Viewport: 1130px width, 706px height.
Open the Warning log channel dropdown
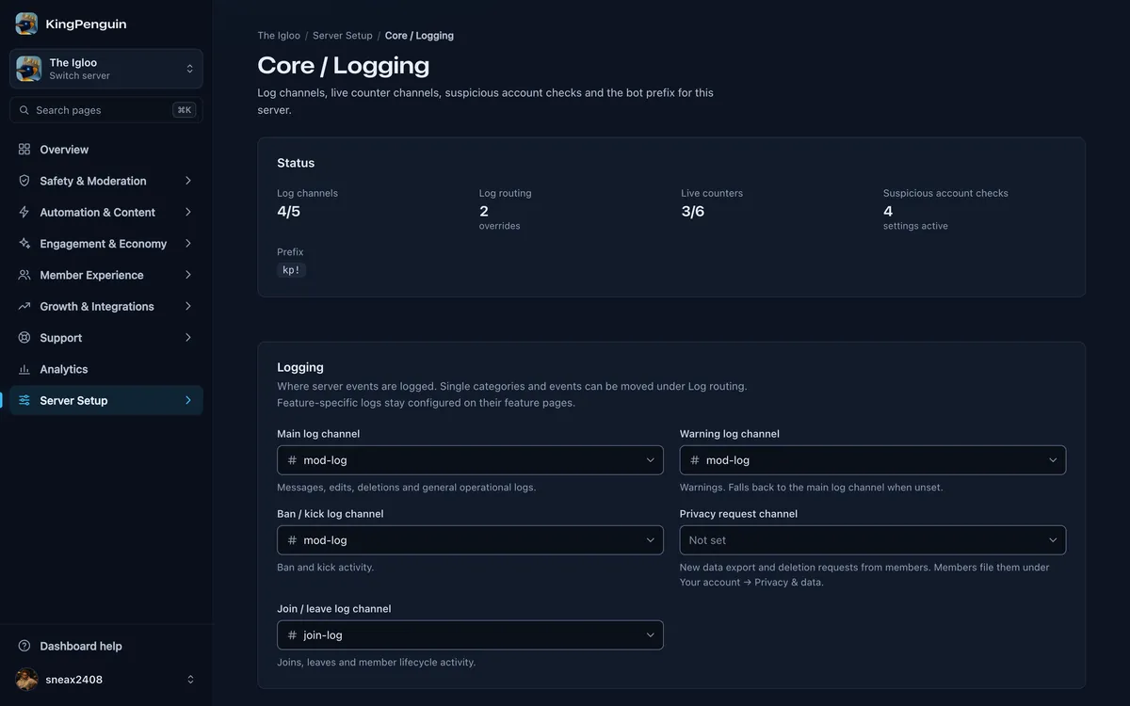click(873, 460)
